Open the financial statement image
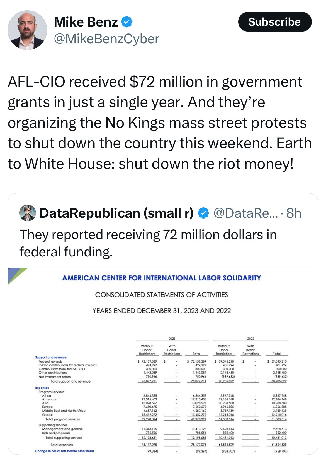The image size is (326, 468). (163, 361)
